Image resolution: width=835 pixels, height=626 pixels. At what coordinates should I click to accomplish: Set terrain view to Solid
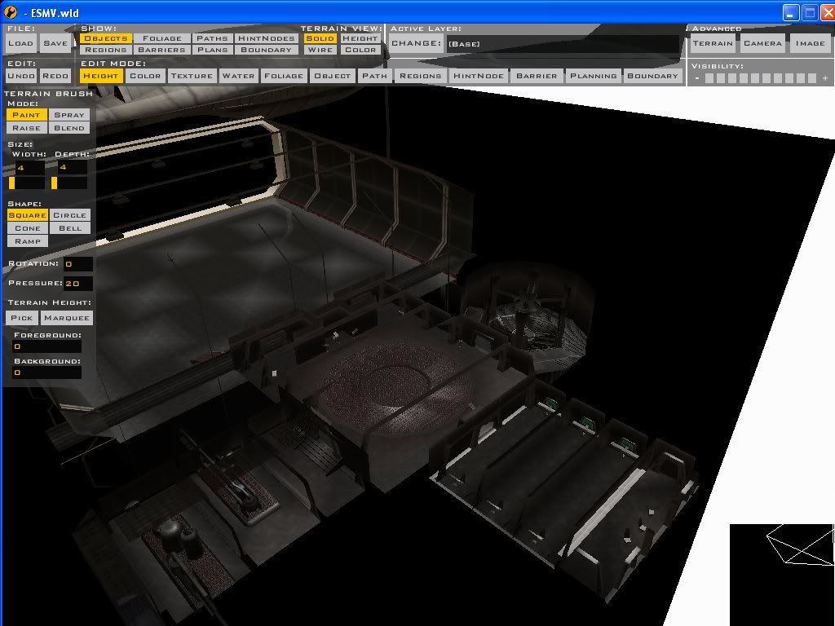320,38
